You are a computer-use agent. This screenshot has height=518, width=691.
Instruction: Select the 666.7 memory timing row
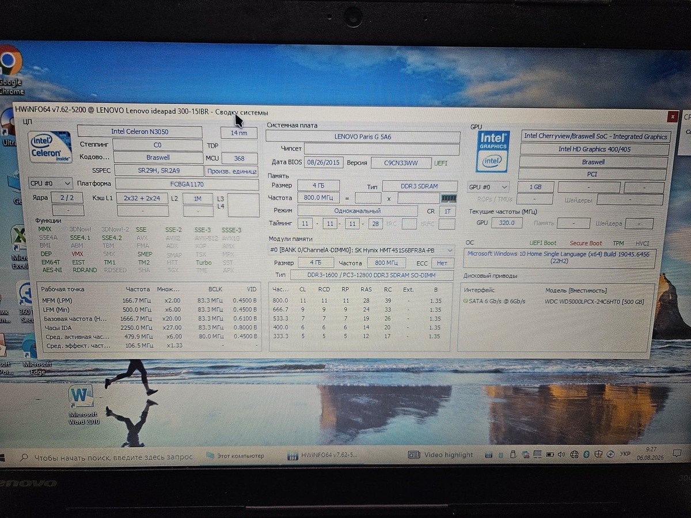tap(360, 310)
